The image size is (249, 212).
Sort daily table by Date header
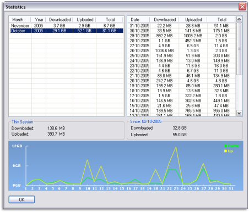coord(139,20)
